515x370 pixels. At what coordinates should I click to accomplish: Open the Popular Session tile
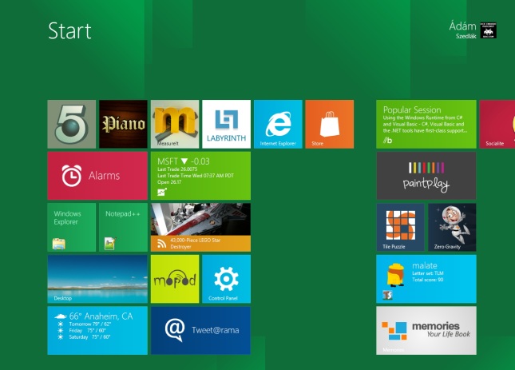426,124
